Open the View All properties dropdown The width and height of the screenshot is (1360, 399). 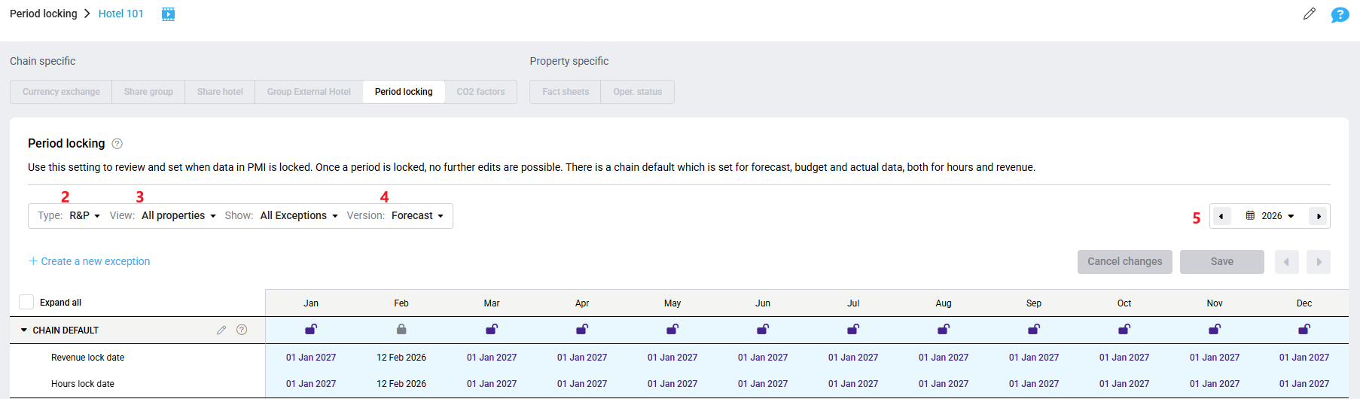point(178,216)
